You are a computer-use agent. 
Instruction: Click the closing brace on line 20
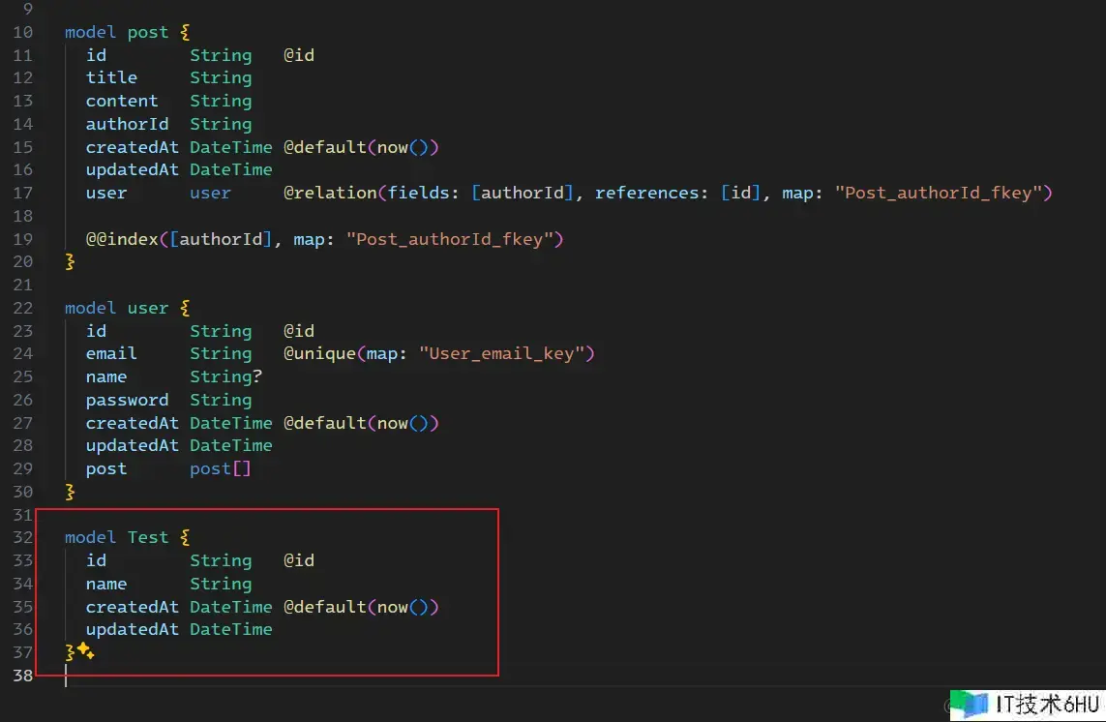pyautogui.click(x=70, y=262)
